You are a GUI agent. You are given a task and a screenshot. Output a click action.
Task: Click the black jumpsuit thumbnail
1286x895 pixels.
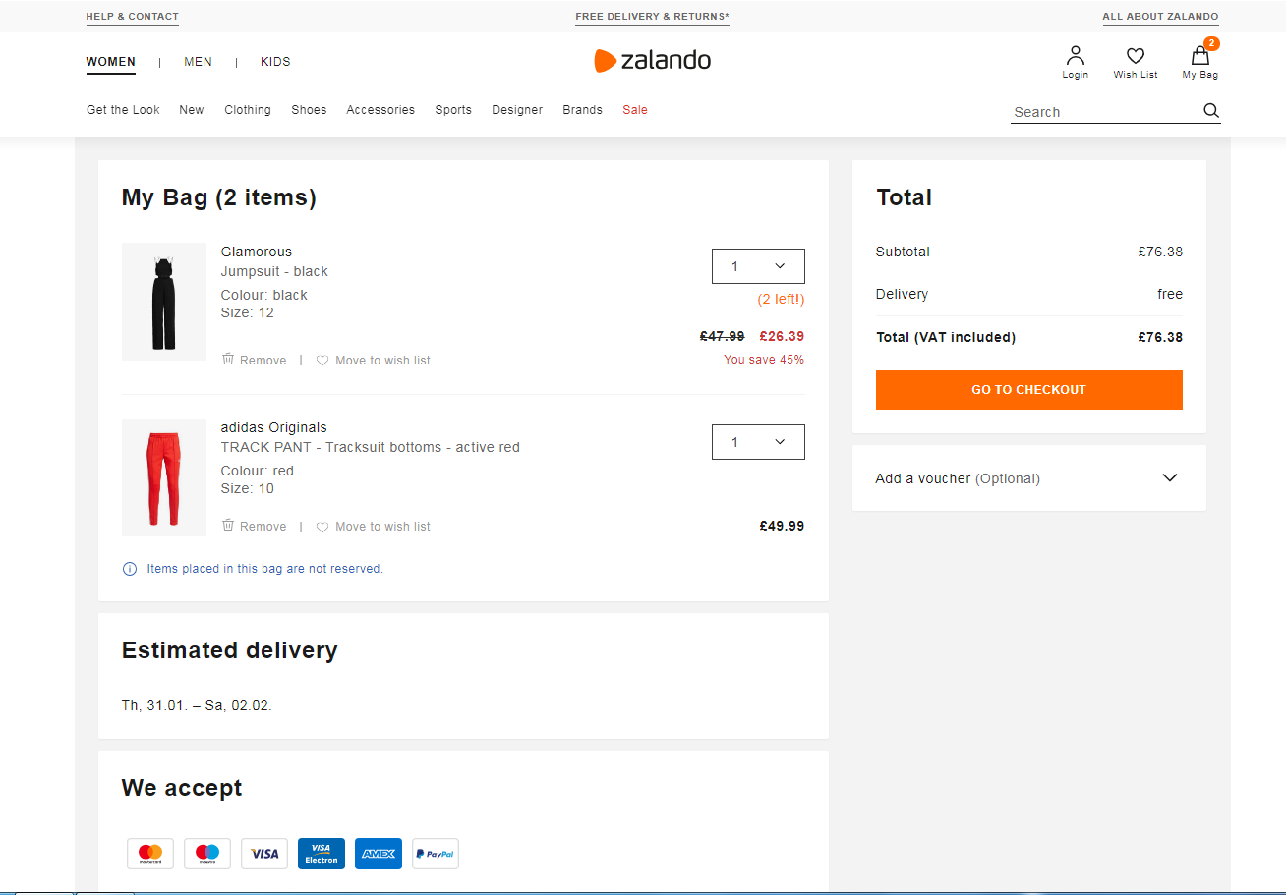[164, 302]
